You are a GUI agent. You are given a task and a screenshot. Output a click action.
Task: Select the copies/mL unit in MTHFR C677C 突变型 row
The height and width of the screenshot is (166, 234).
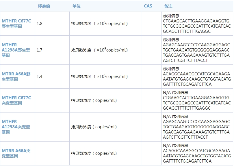pos(94,100)
